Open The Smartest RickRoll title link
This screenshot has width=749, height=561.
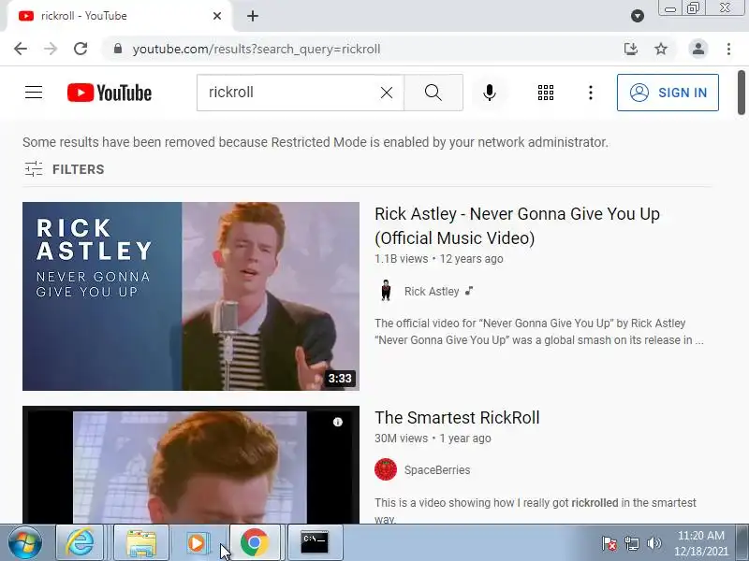coord(457,417)
